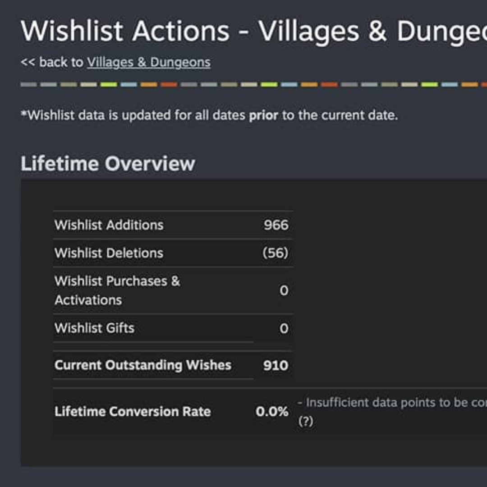The width and height of the screenshot is (487, 487).
Task: Click the Wishlist Actions page title
Action: 254,31
